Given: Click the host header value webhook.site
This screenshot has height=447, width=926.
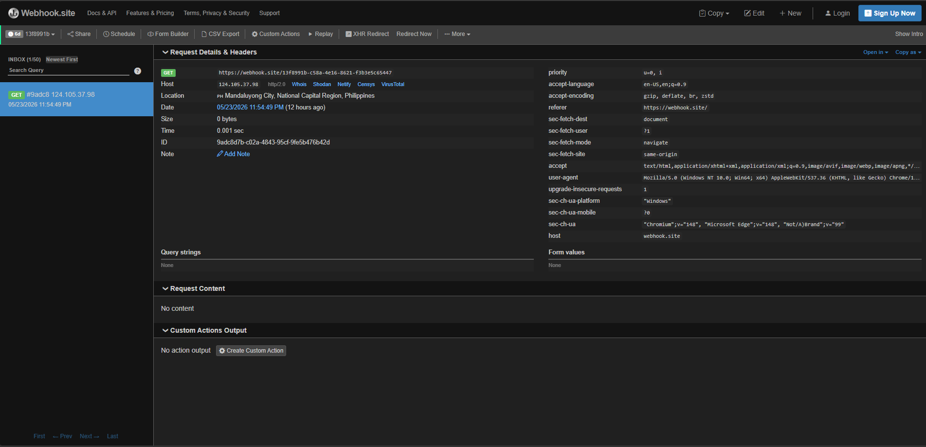Looking at the screenshot, I should tap(662, 236).
